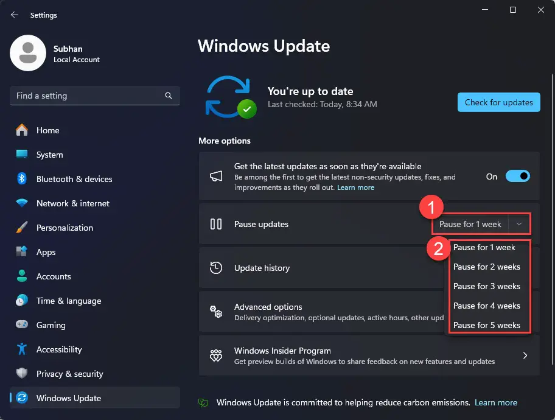
Task: Click the Insider Program hearts icon
Action: (x=216, y=355)
